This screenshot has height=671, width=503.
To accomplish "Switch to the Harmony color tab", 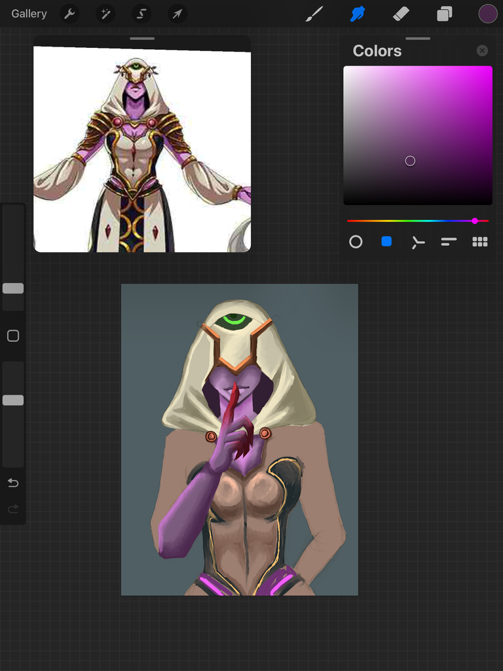I will 417,242.
